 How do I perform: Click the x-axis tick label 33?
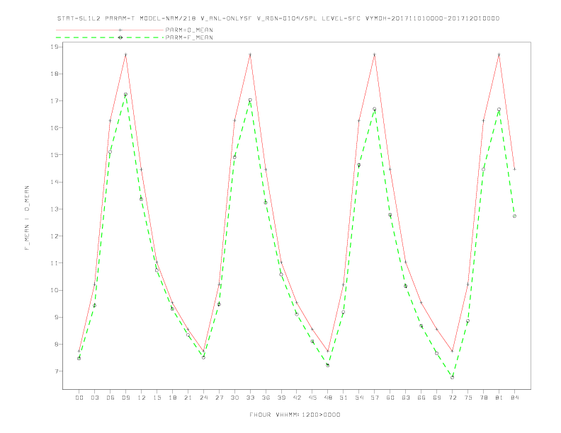250,398
